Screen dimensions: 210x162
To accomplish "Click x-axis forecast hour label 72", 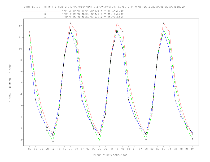I will (169, 149).
